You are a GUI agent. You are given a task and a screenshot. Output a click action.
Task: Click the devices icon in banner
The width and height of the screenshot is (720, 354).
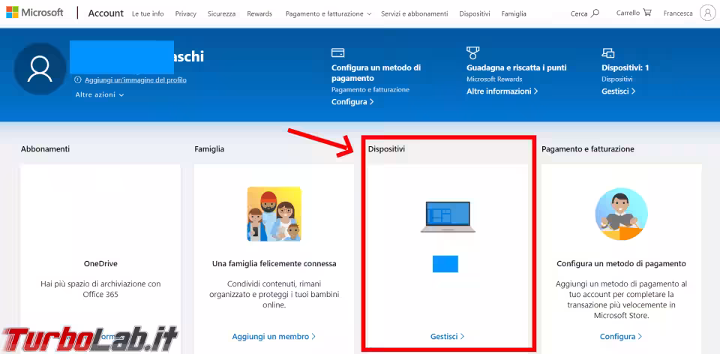coord(608,52)
